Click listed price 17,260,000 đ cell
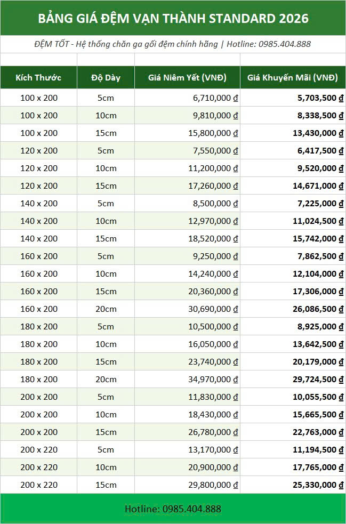Viewport: 346px width, 524px height. (x=187, y=186)
